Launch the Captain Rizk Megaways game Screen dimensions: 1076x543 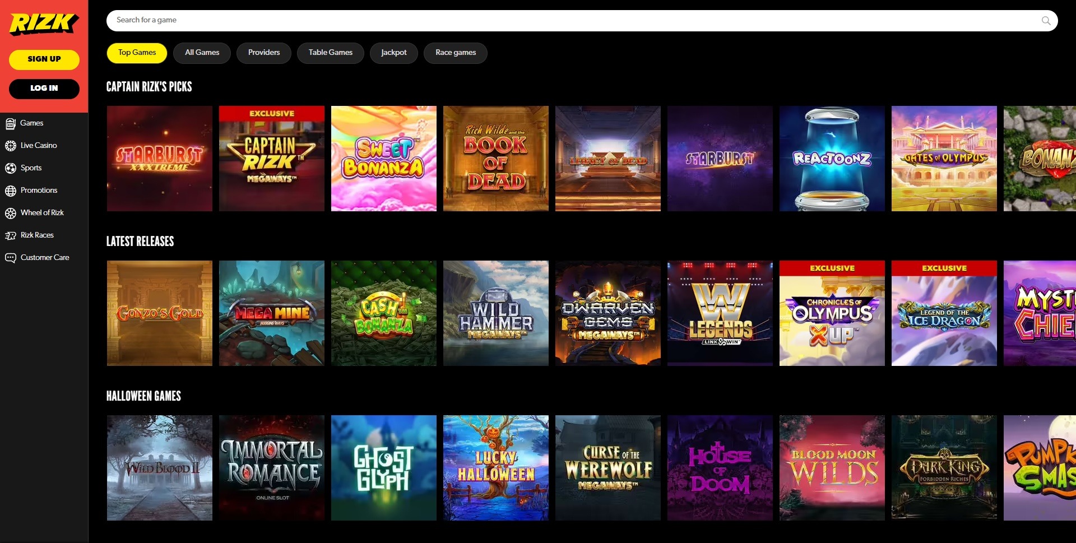click(x=272, y=159)
